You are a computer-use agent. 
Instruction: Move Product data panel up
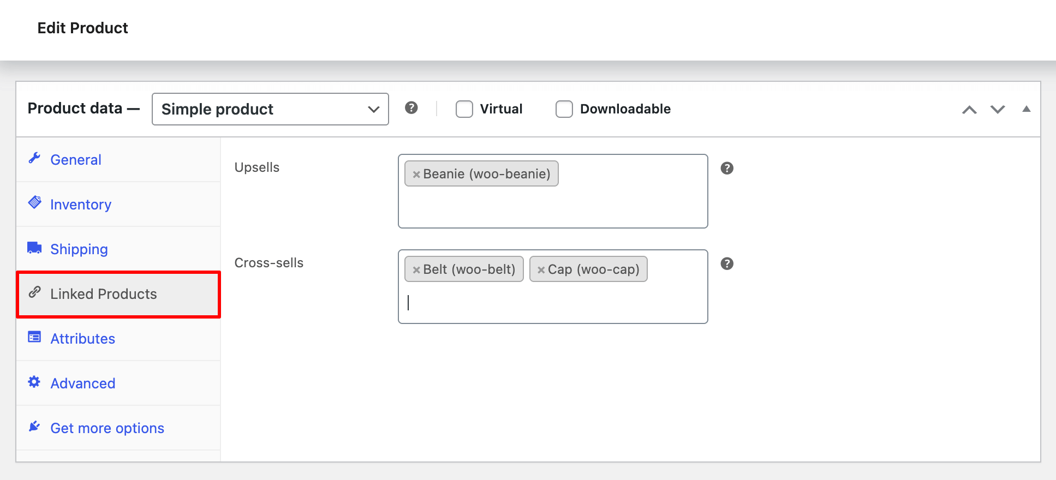[969, 110]
